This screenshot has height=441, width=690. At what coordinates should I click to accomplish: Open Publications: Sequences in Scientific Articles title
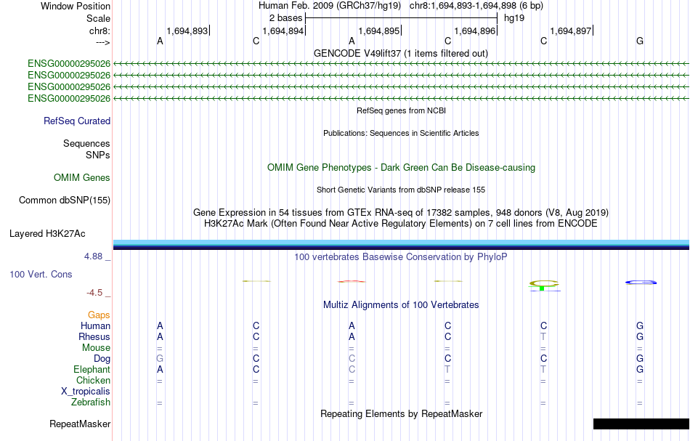(401, 133)
